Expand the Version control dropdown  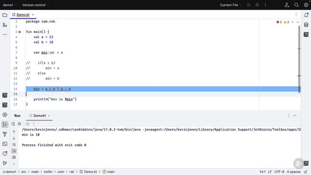[x=35, y=5]
